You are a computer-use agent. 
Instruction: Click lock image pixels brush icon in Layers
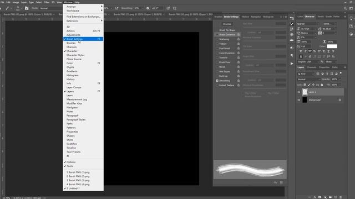[309, 85]
